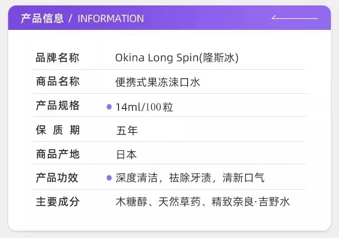Click the 日本 origin value
Screen dimensions: 339x238
click(127, 155)
